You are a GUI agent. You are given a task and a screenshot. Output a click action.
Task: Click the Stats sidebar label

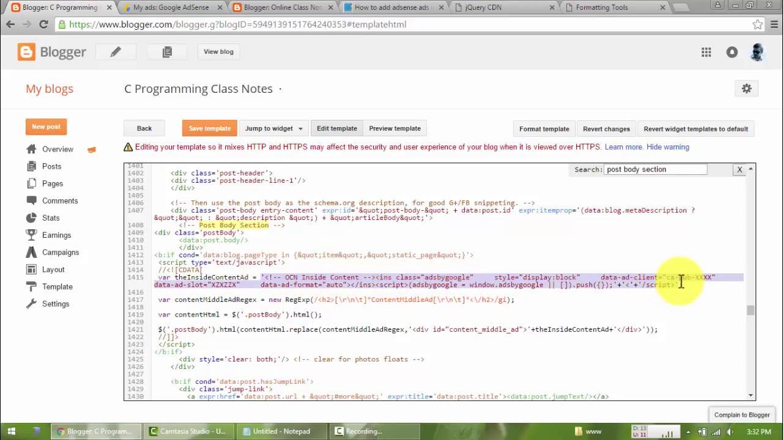pos(51,218)
